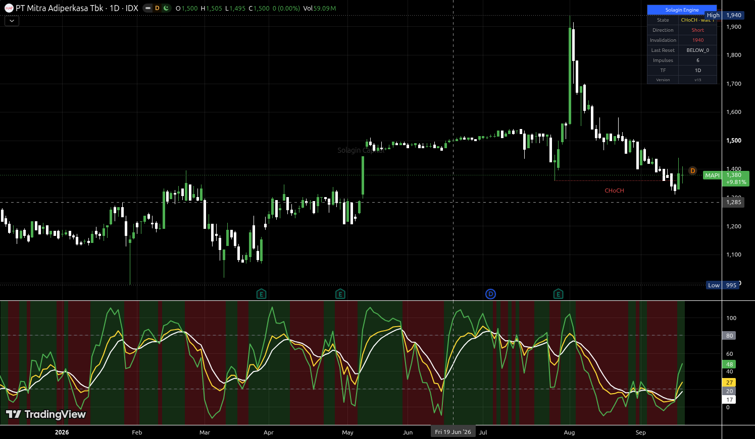Click the TradingView logo in the chart corner
The image size is (755, 439).
tap(46, 414)
